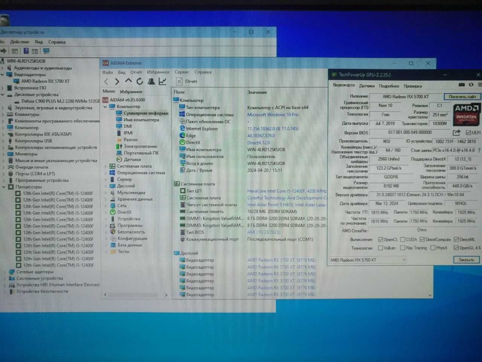
Task: Go forward in AIDA64 navigation toolbar
Action: 117,81
